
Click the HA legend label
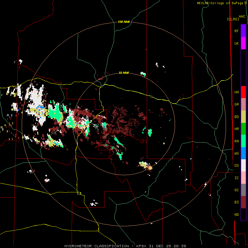pyautogui.click(x=236, y=92)
